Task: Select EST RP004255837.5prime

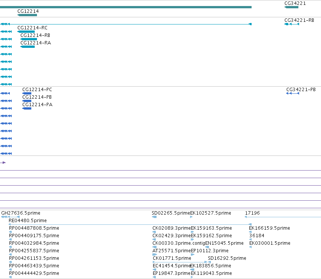Action: pos(34,251)
